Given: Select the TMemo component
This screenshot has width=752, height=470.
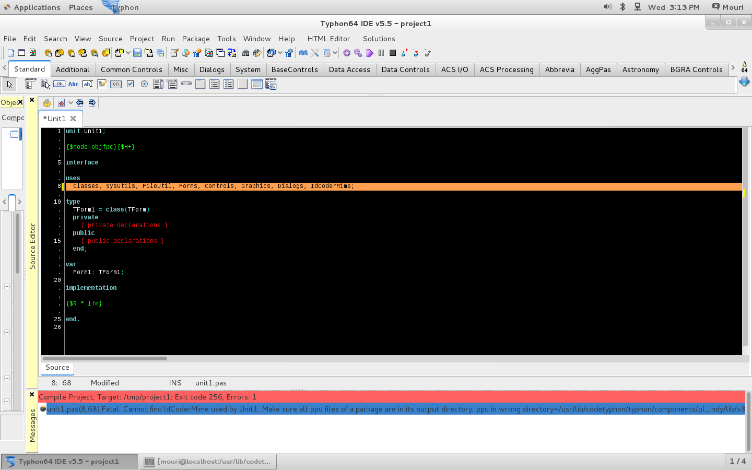Looking at the screenshot, I should pos(102,84).
